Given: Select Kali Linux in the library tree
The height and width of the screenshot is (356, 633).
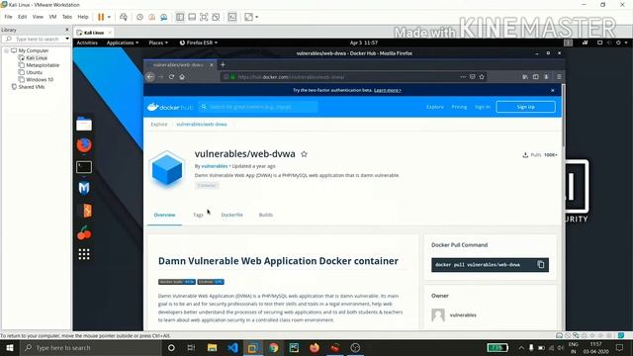Looking at the screenshot, I should click(x=37, y=58).
